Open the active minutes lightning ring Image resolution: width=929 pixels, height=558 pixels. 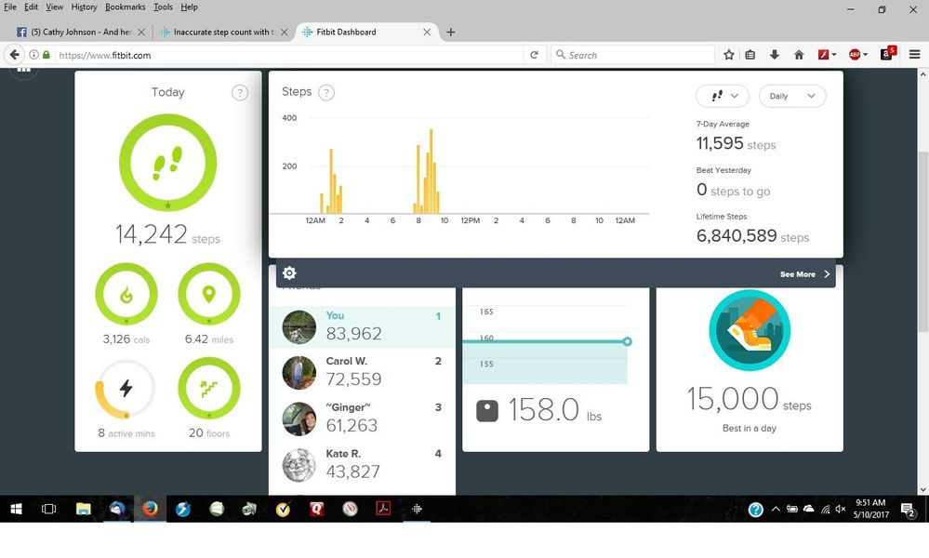(x=125, y=389)
